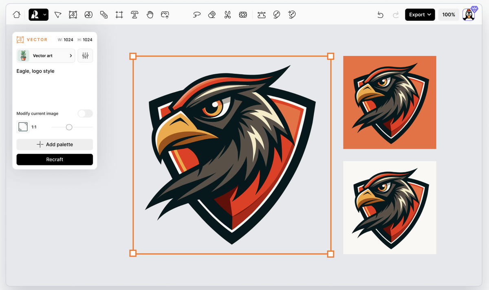Select the frame crop tool

pos(119,15)
